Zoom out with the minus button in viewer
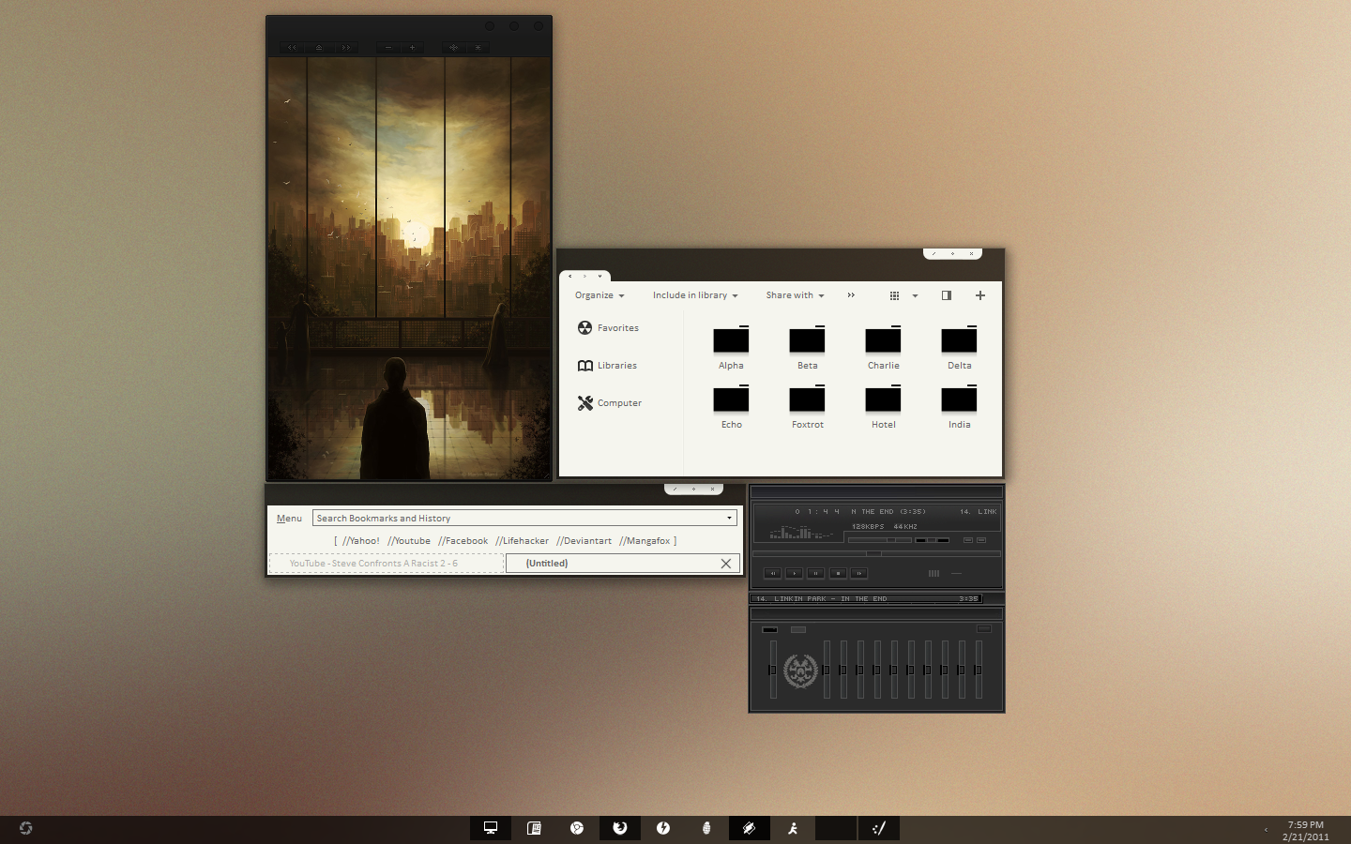The height and width of the screenshot is (844, 1351). click(388, 47)
